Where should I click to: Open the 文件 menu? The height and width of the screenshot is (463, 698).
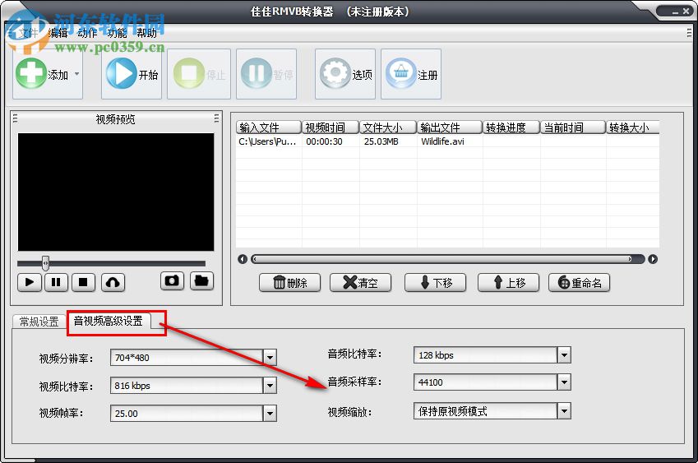coord(29,33)
